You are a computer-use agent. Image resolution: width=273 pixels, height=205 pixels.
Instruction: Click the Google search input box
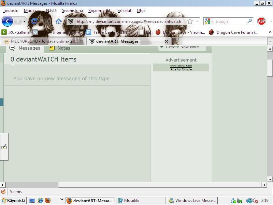(230, 22)
